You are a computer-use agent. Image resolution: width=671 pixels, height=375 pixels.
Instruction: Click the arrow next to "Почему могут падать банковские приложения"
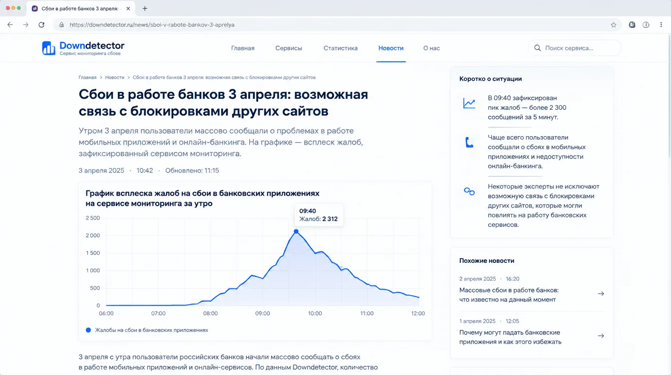point(601,336)
